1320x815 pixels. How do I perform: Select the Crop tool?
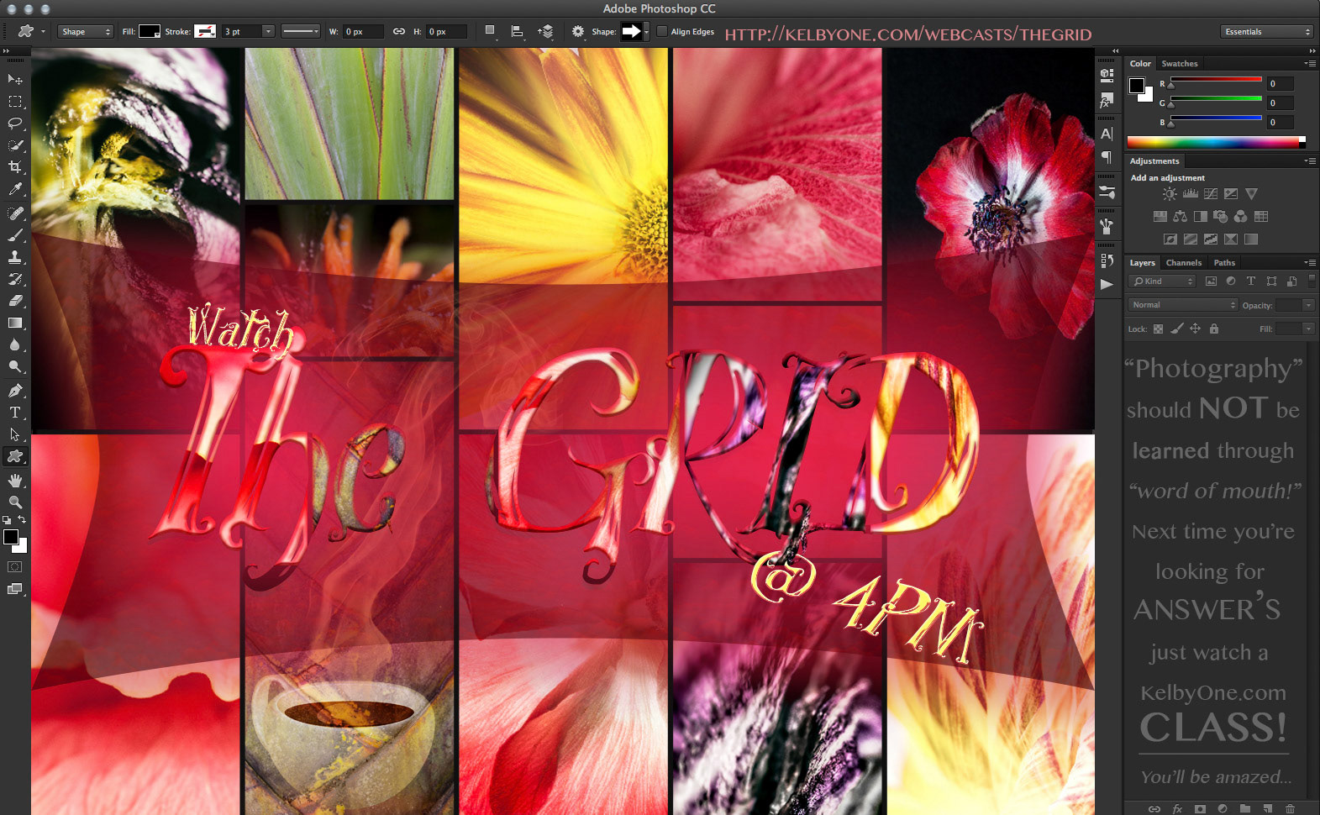point(15,166)
